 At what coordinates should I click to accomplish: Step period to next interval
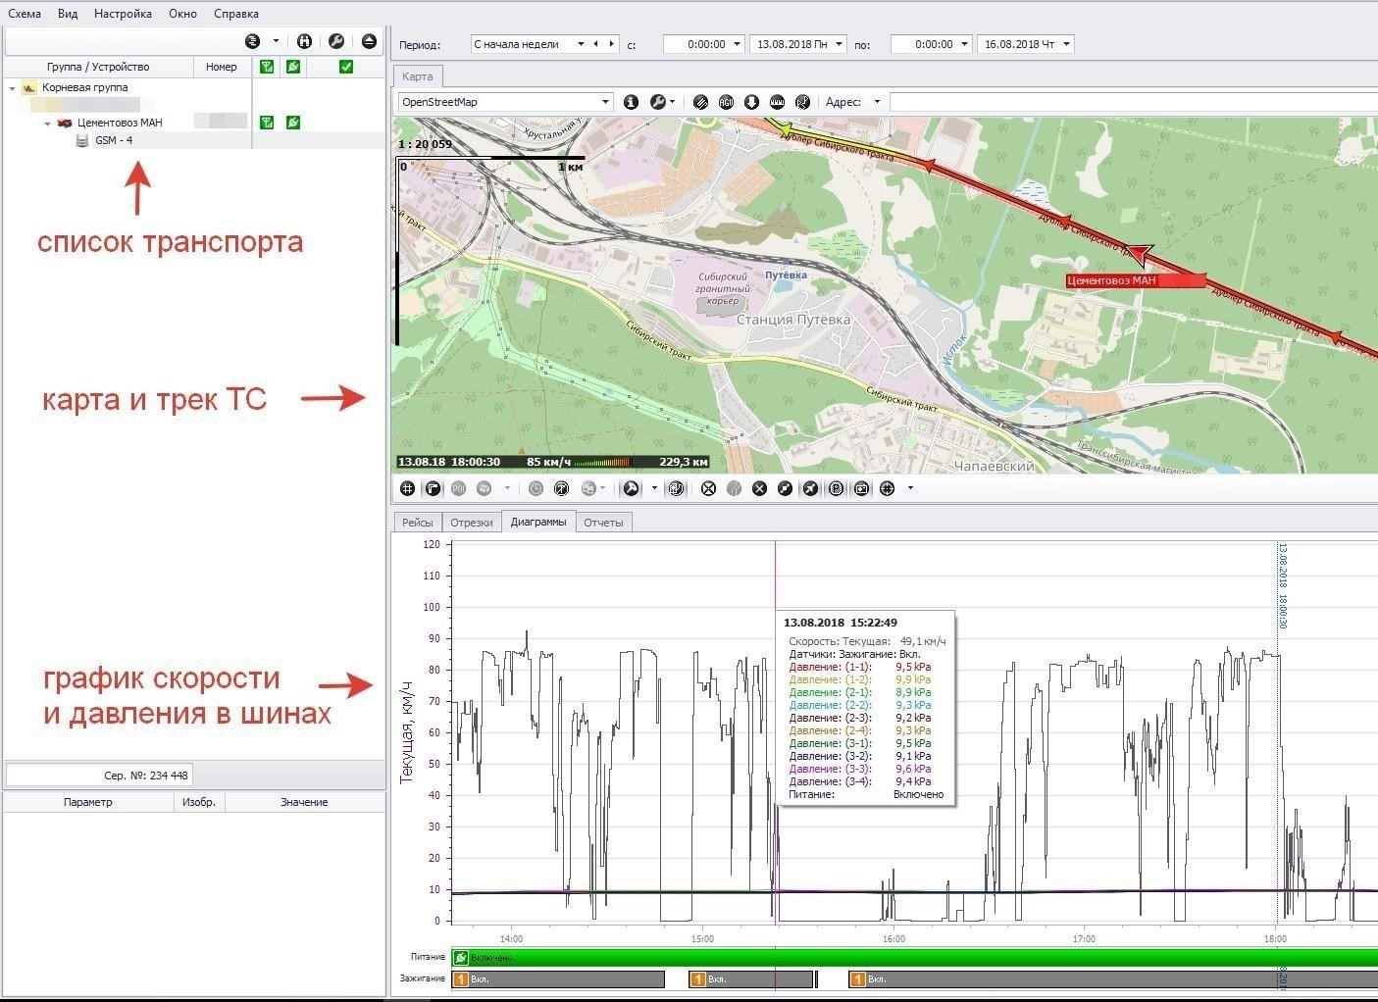coord(612,44)
